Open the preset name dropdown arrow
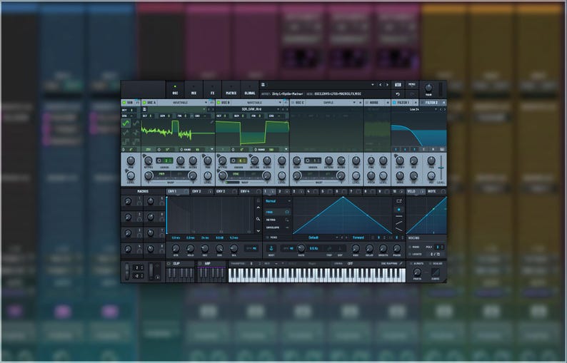Screen dimensions: 567x363 (x=373, y=85)
